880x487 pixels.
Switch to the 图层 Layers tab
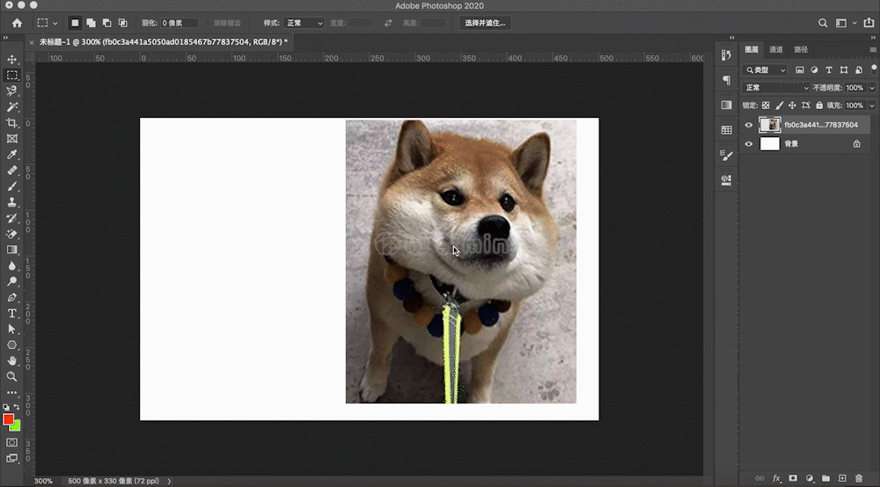pos(752,49)
